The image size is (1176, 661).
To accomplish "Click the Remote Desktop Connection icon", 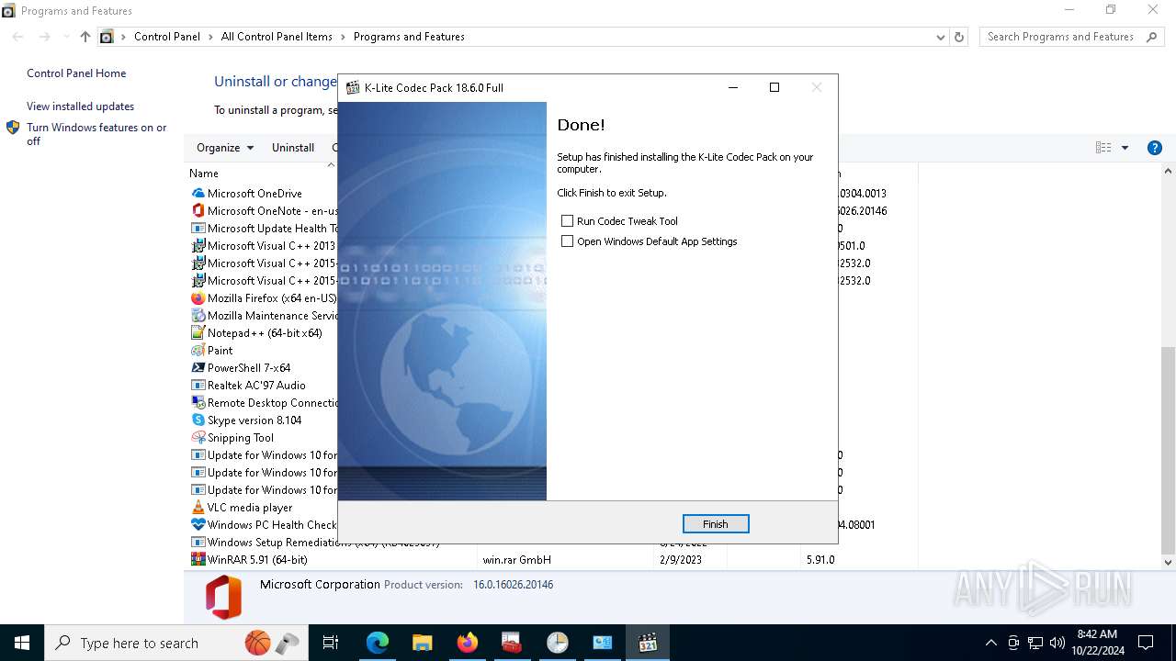I will point(198,403).
